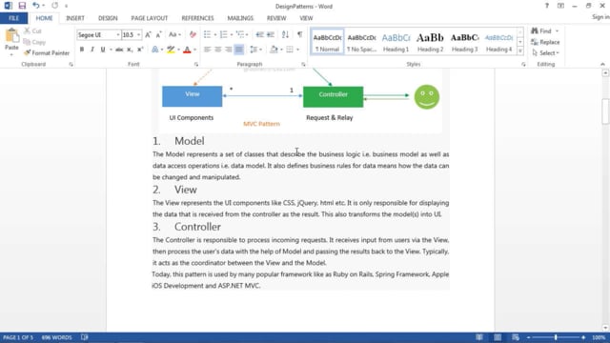Activate the Format Painter
The height and width of the screenshot is (343, 610).
coord(47,53)
